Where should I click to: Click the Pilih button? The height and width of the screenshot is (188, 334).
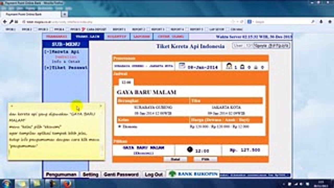click(205, 159)
